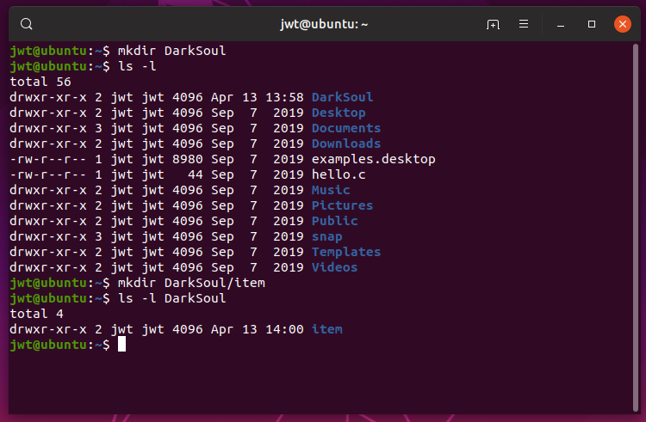This screenshot has width=646, height=422.
Task: Click the window title jwt@ubuntu: ~
Action: 324,24
